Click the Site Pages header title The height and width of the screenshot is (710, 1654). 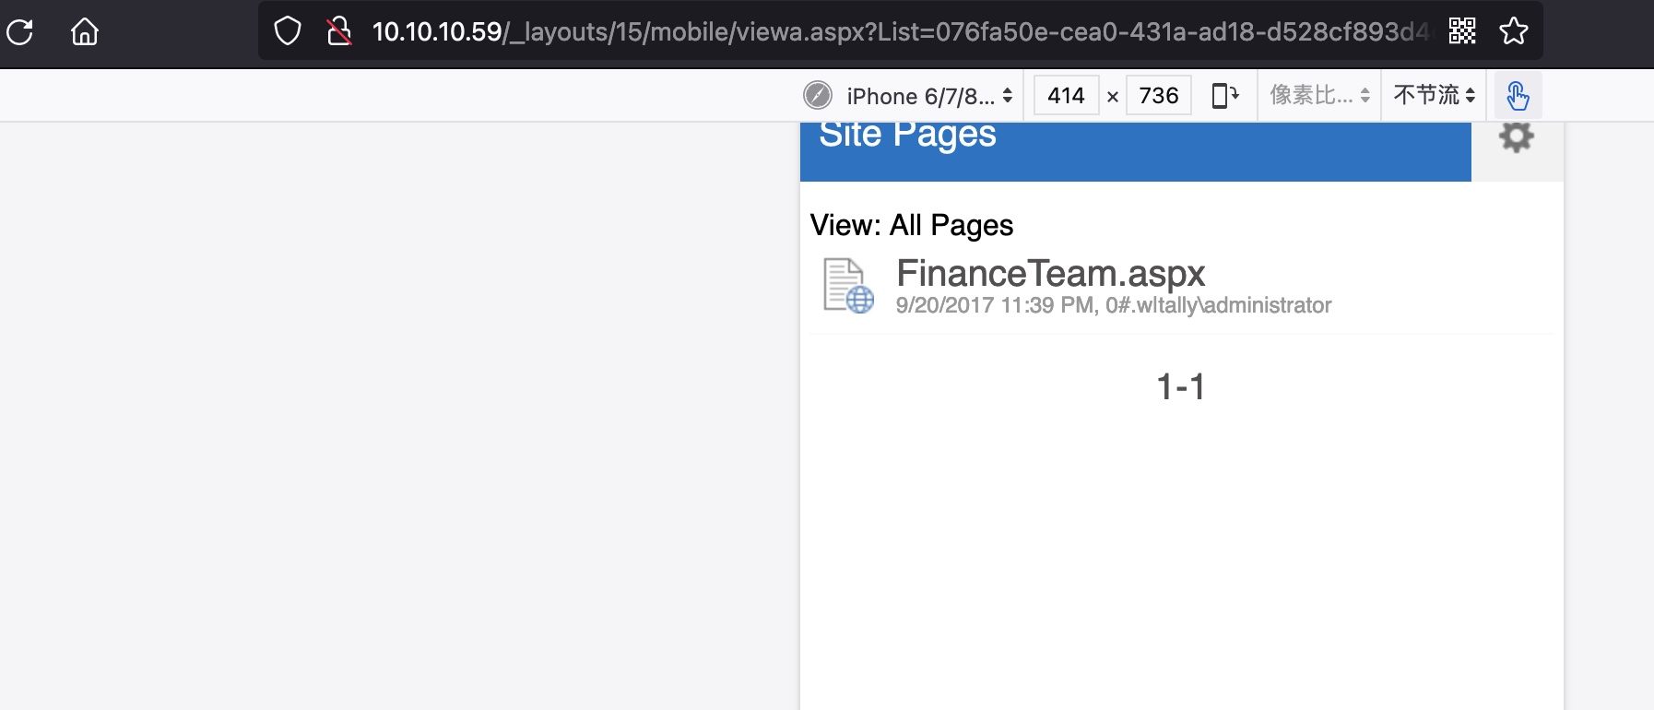(x=907, y=135)
